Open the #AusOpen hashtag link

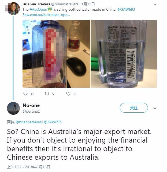(x=38, y=9)
